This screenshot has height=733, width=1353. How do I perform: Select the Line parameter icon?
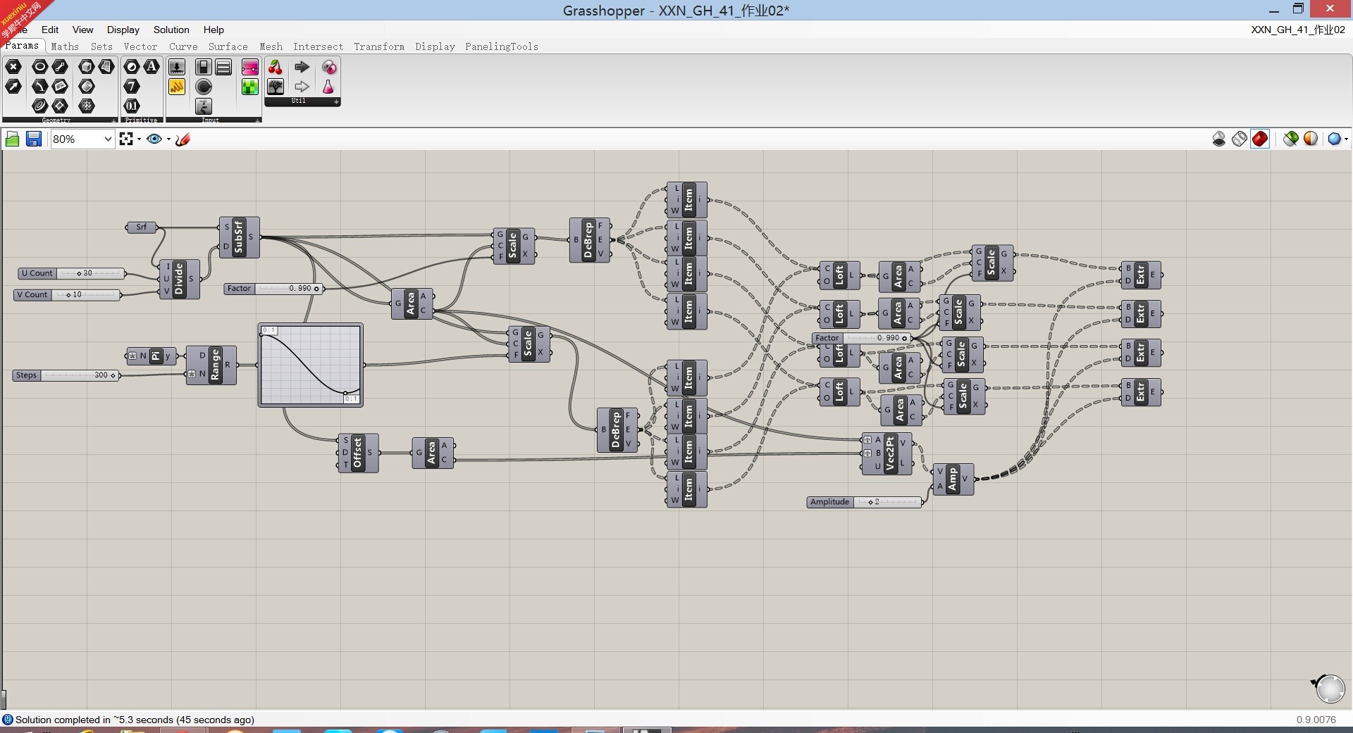[60, 67]
